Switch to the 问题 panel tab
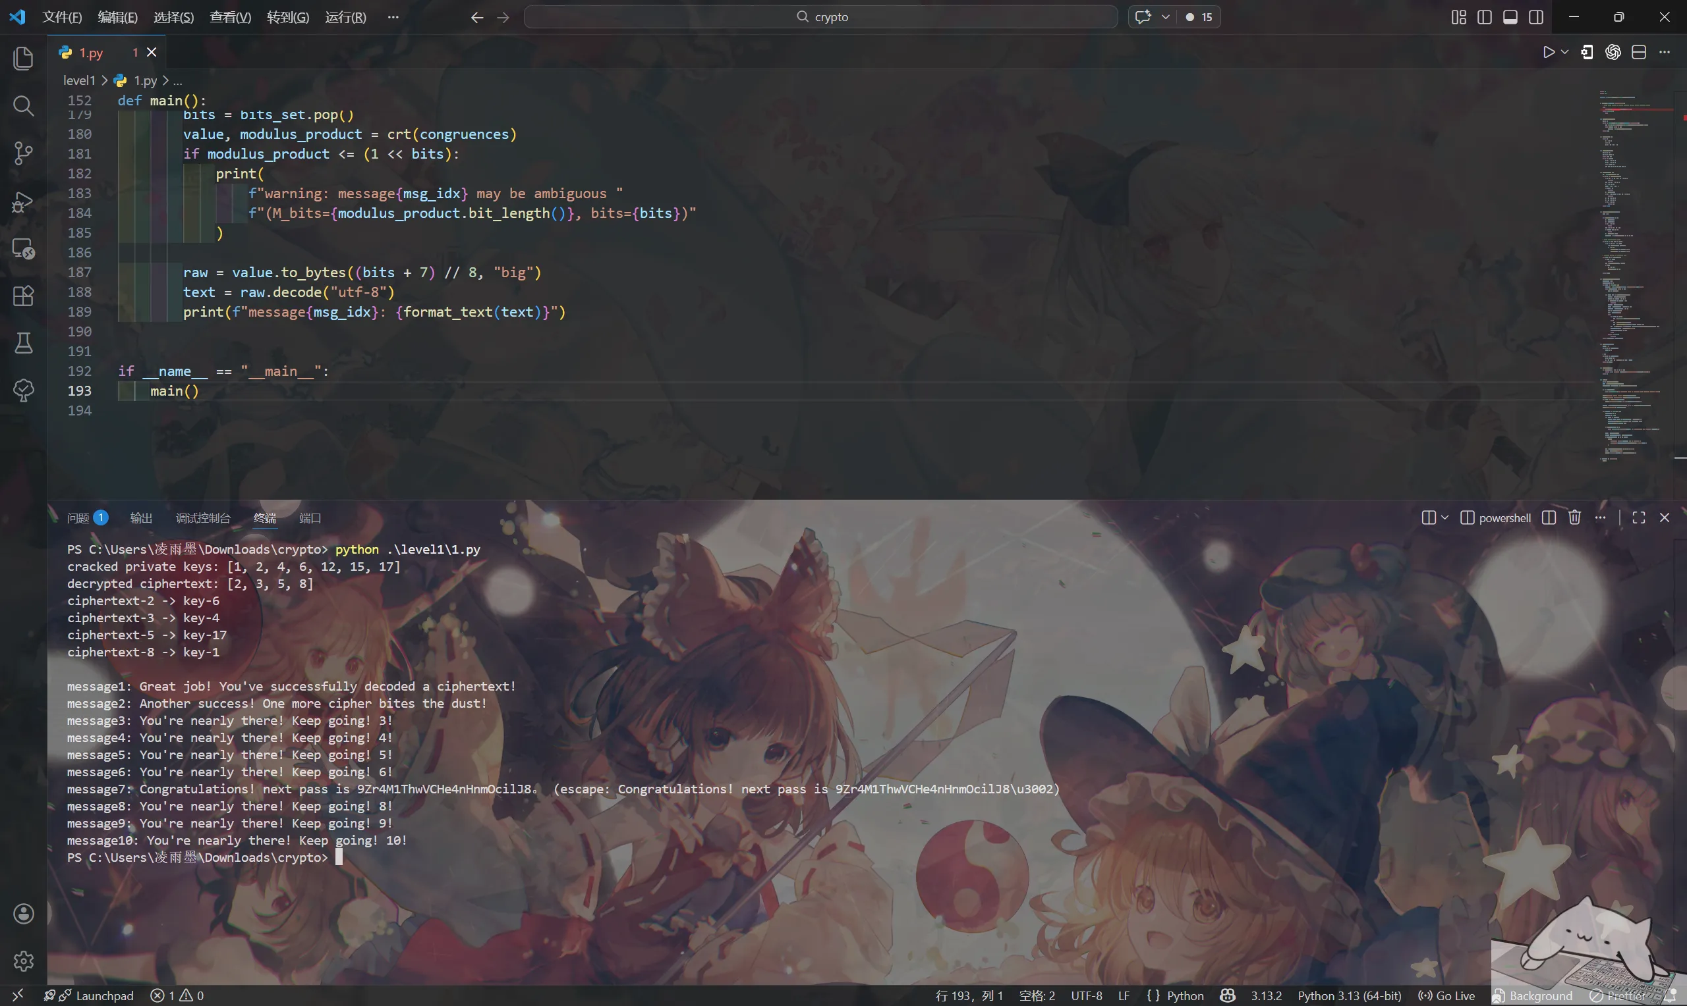1687x1006 pixels. [87, 518]
